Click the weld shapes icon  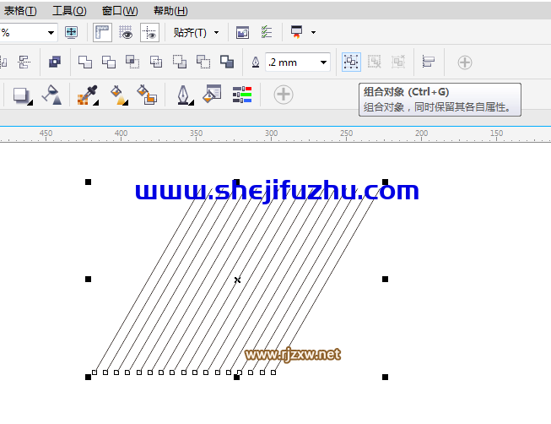85,63
